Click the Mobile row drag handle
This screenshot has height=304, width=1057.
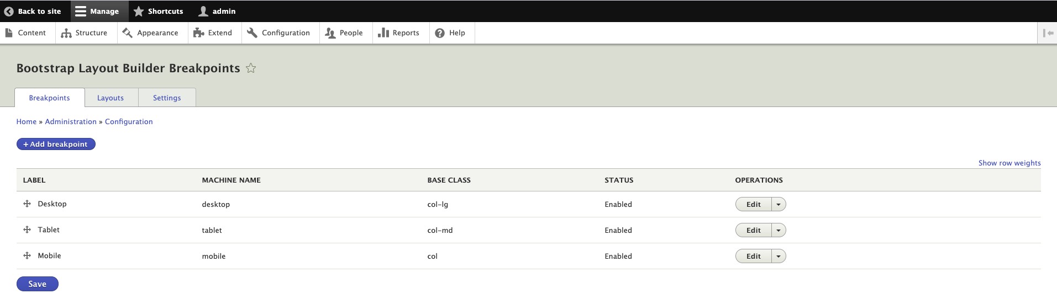point(27,256)
